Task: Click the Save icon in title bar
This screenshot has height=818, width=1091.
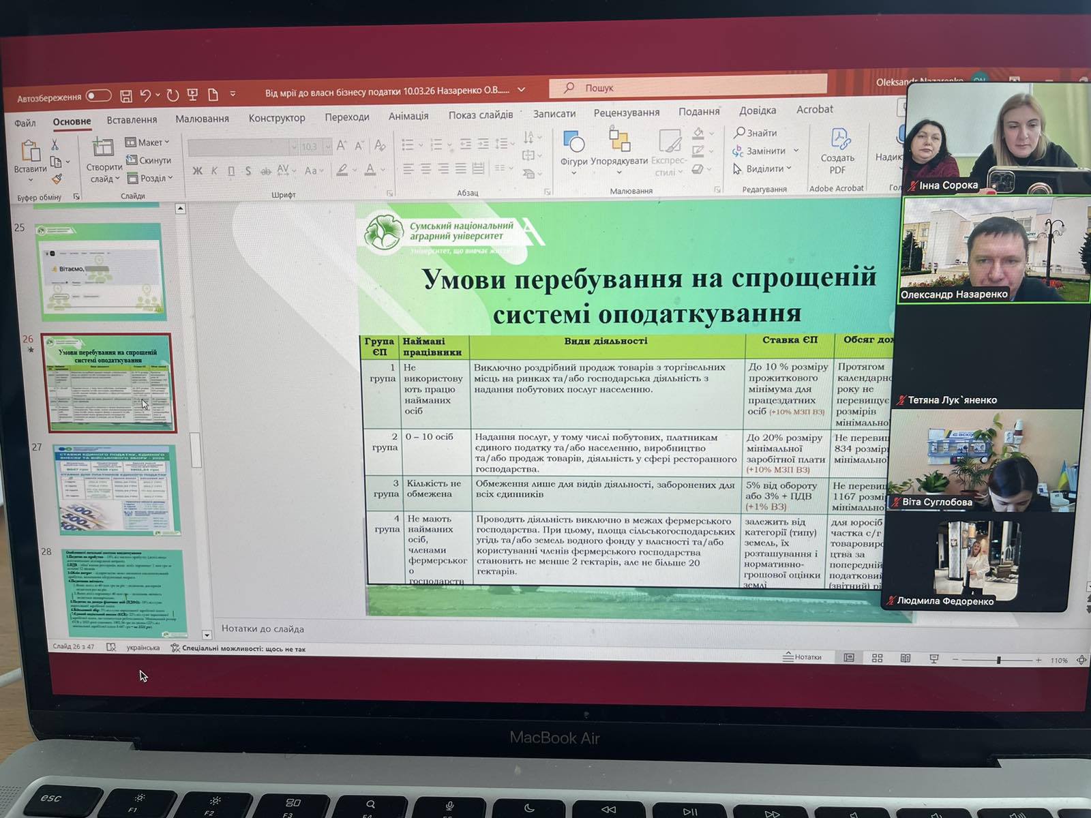Action: (x=126, y=95)
